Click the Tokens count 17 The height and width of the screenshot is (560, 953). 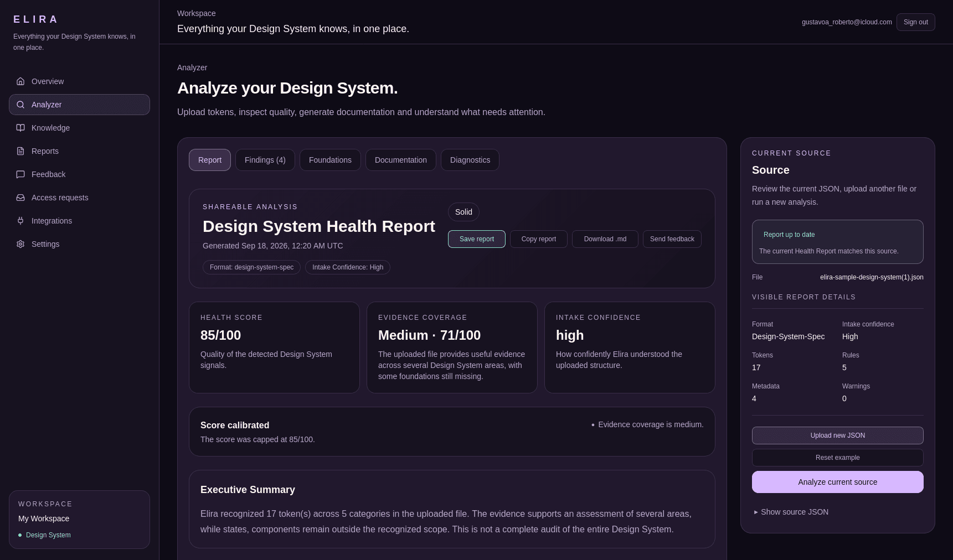(x=756, y=367)
